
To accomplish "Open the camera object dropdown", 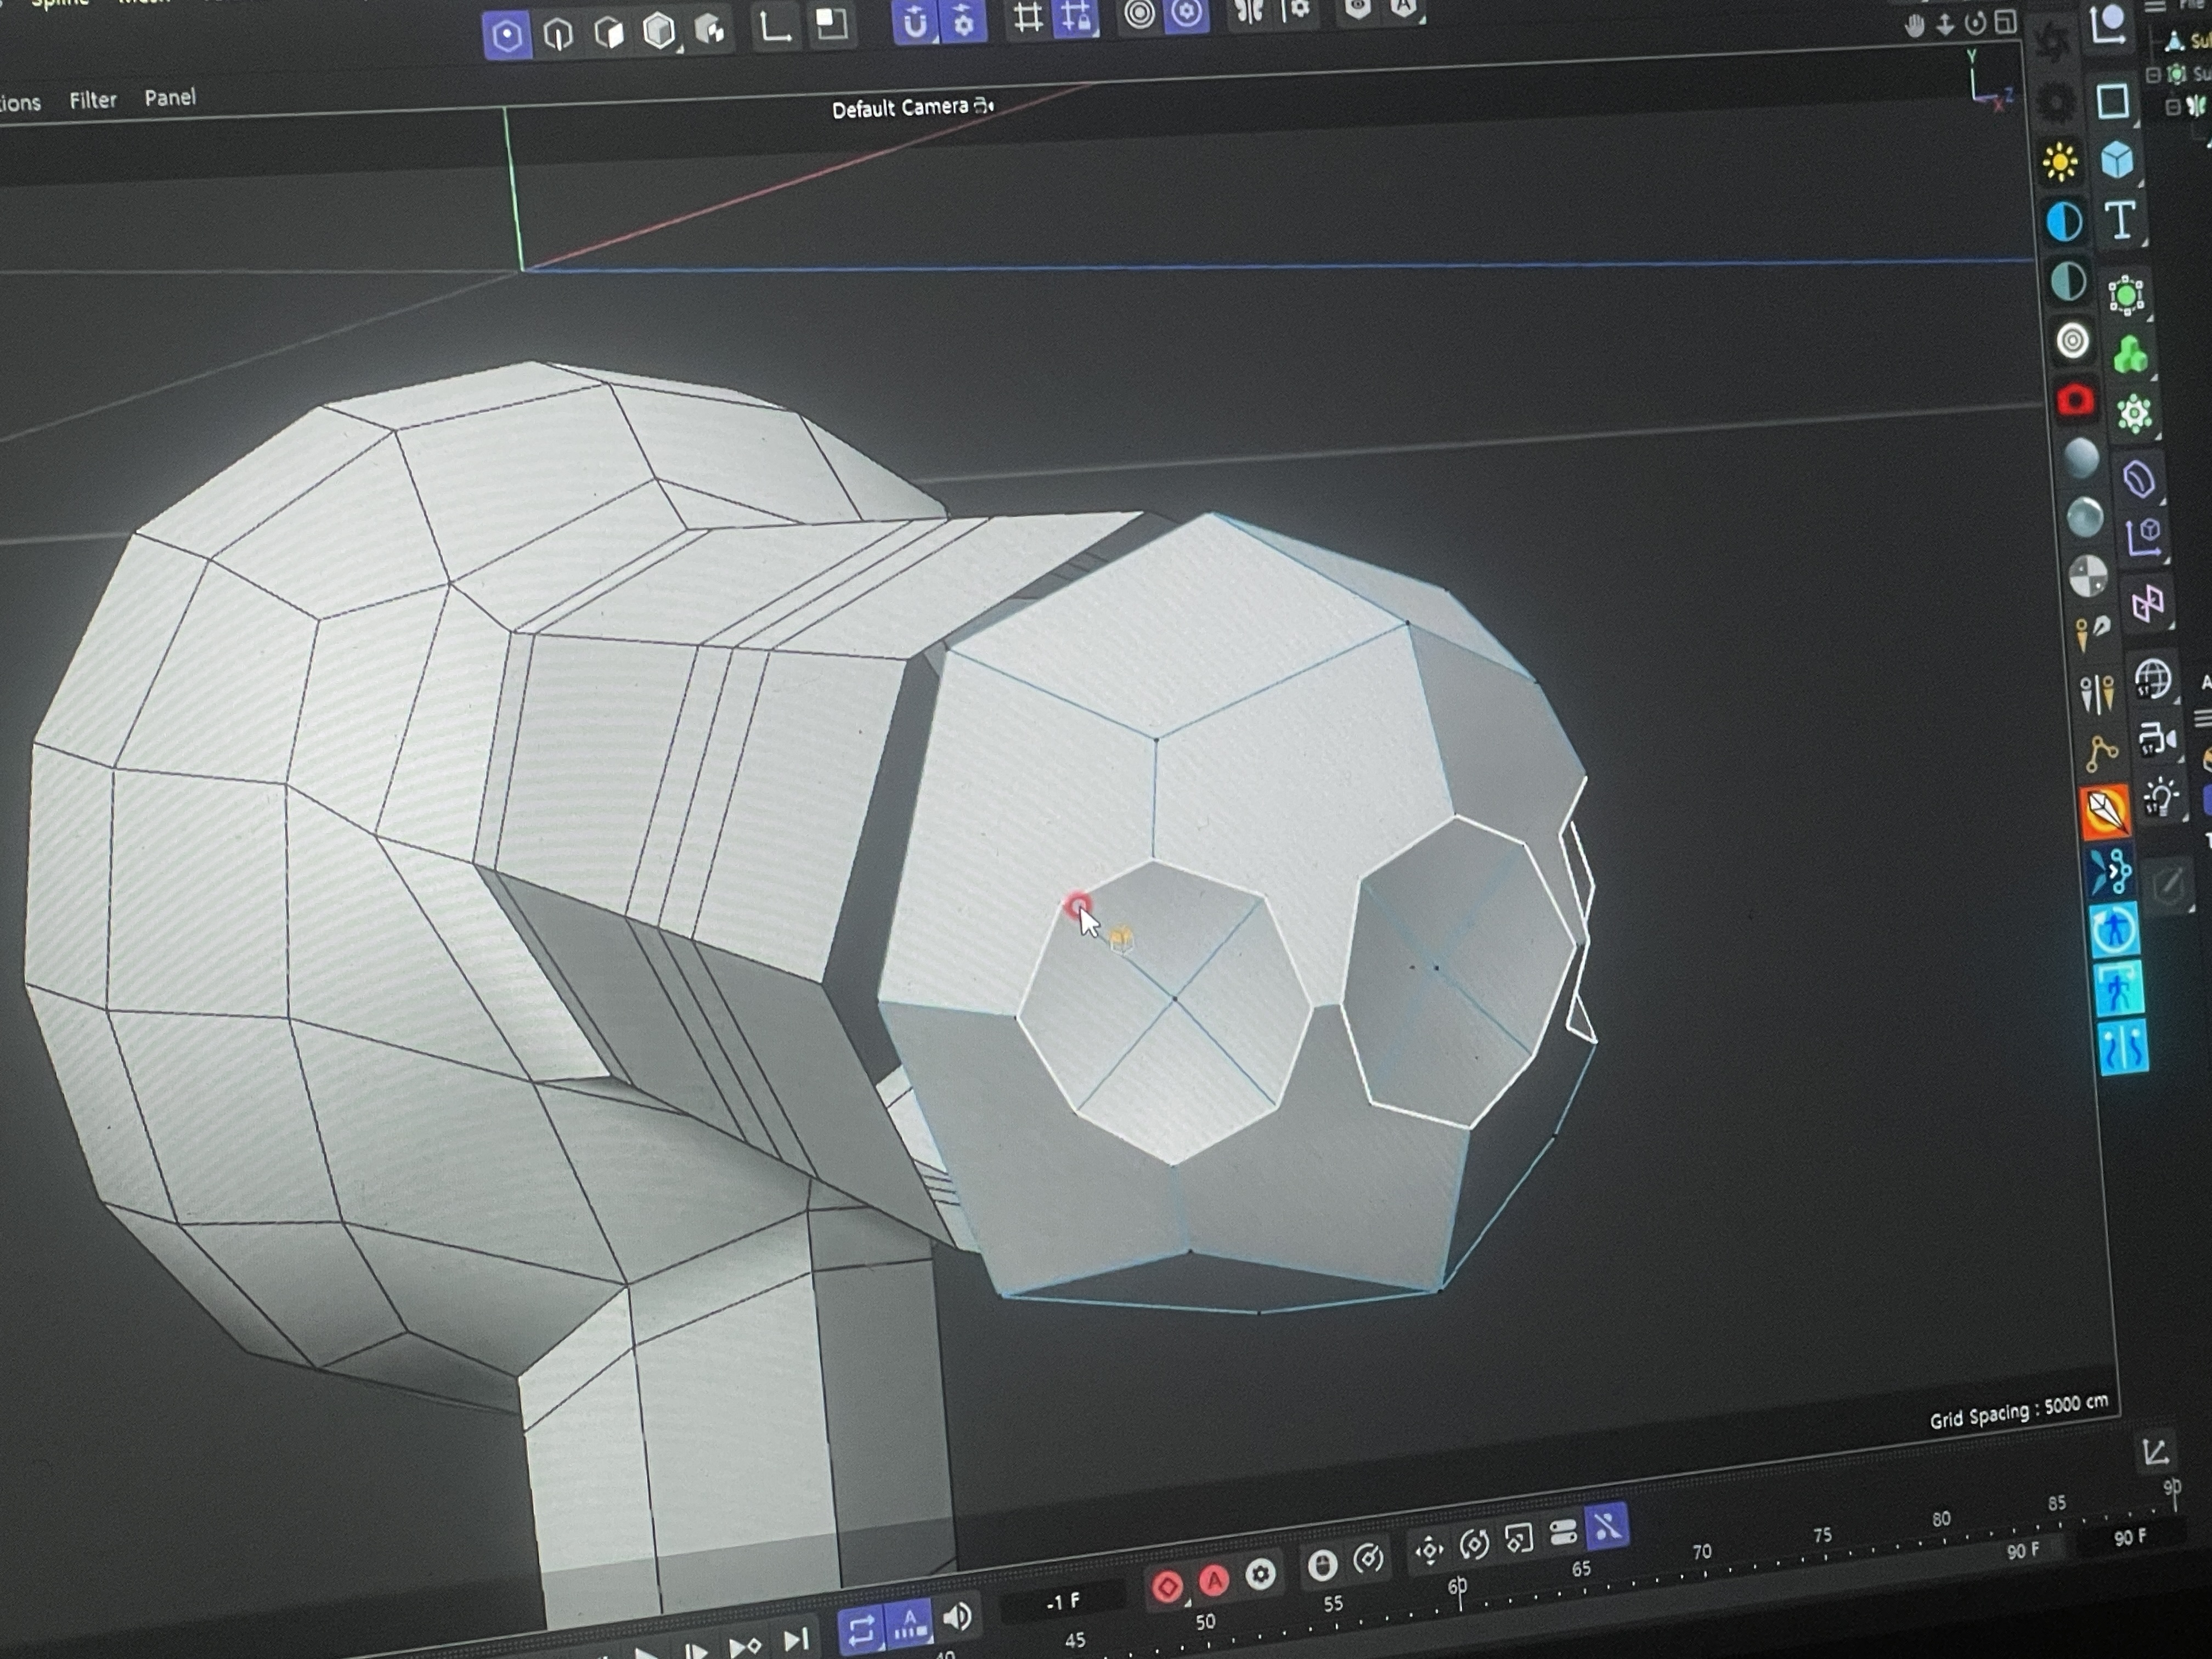I will click(2157, 739).
